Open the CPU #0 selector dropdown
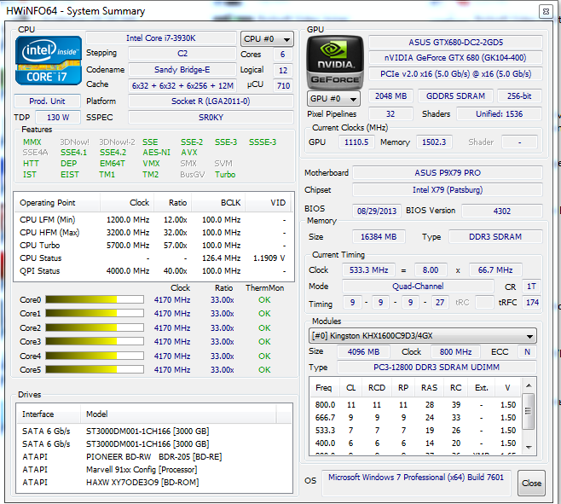Viewport: 561px width, 504px height. [267, 39]
